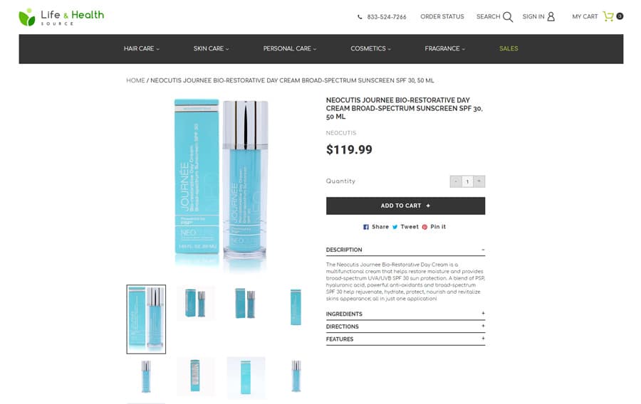Open the Hair Care dropdown menu

(142, 48)
